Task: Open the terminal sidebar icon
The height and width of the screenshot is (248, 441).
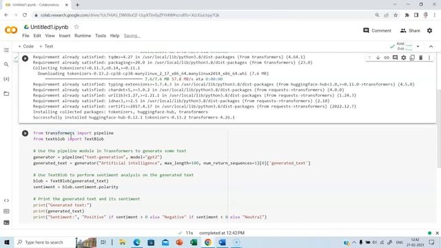Action: point(6,223)
